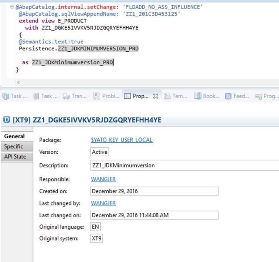This screenshot has height=262, width=279.
Task: Click the Task Repositories tab icon
Action: pos(6,96)
